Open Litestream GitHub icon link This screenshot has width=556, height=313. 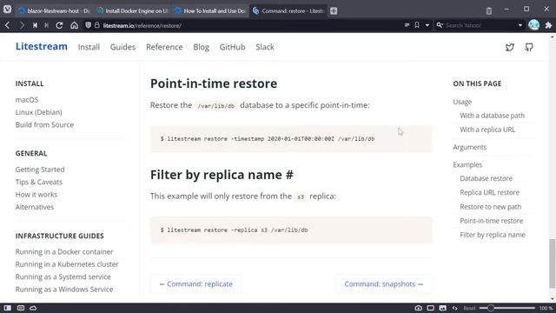(x=529, y=47)
